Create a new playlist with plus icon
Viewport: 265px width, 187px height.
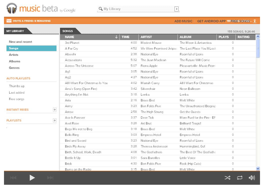coord(54,120)
